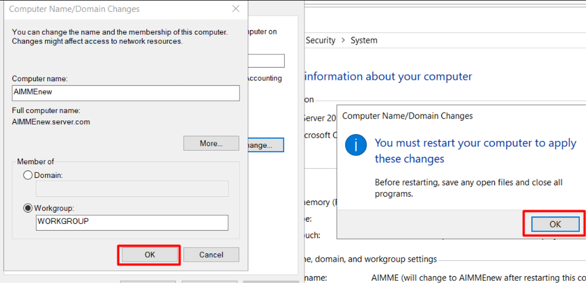Close the Computer Name/Domain Changes dialog
The height and width of the screenshot is (283, 586).
pos(236,9)
